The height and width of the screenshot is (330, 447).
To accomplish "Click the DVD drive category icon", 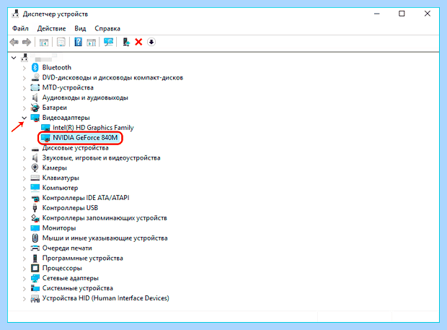I will point(35,77).
